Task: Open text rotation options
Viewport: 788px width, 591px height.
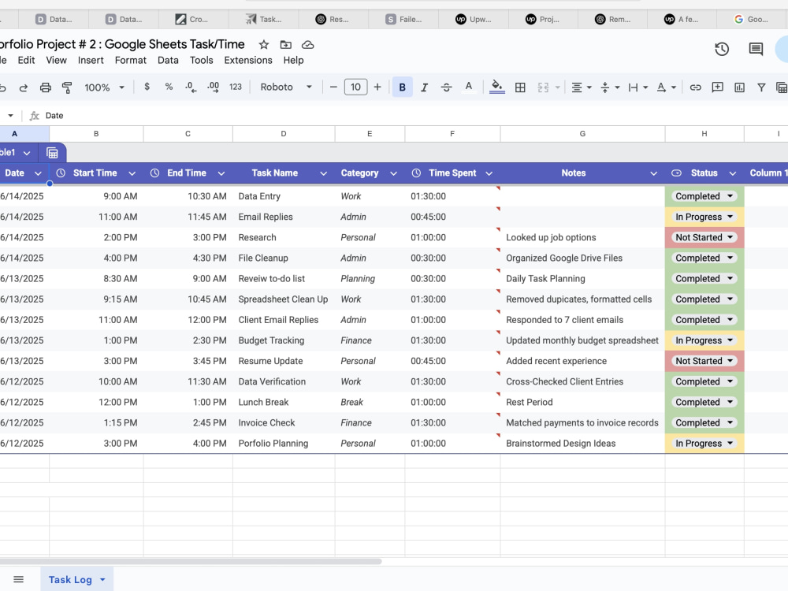Action: pos(667,87)
